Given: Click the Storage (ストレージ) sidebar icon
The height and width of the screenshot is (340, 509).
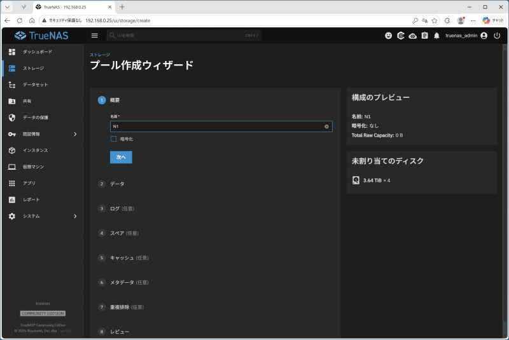Looking at the screenshot, I should pyautogui.click(x=12, y=68).
